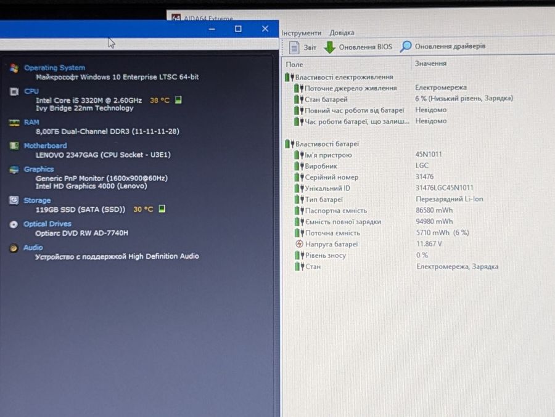Open the Operating System section icon
This screenshot has width=555, height=417.
(x=15, y=68)
